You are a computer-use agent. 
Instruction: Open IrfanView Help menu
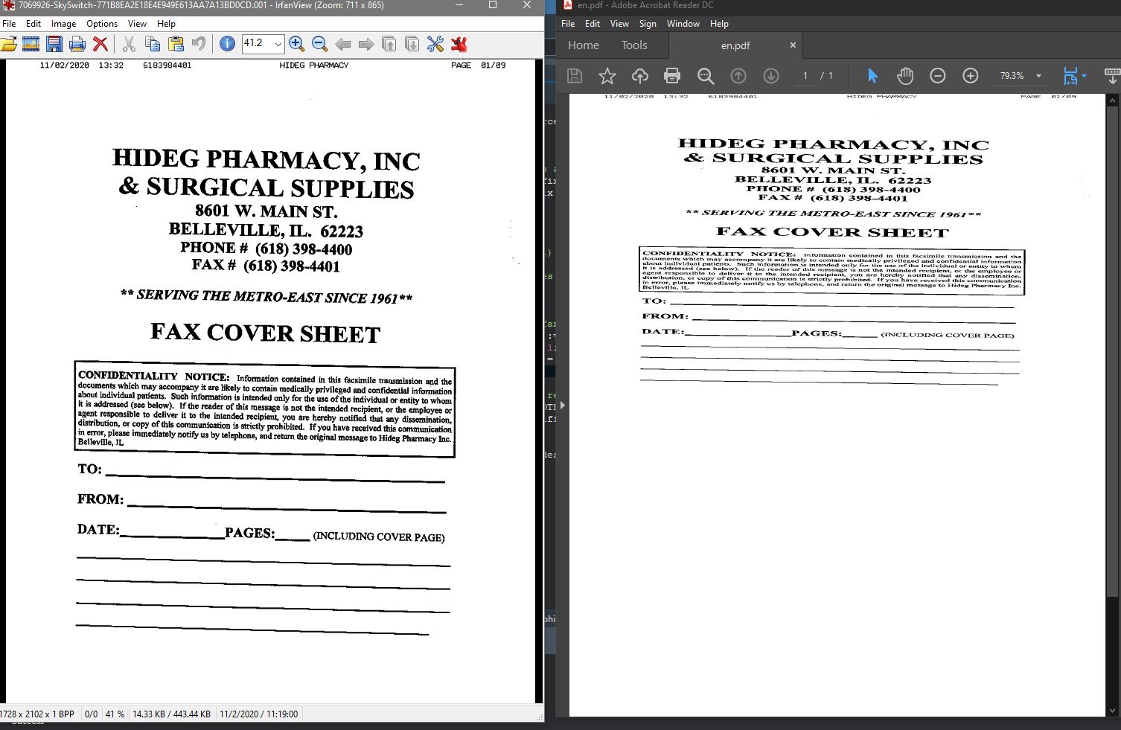pos(166,24)
